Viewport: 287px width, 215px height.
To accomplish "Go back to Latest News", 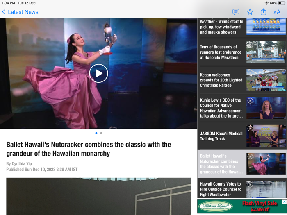I will (20, 12).
